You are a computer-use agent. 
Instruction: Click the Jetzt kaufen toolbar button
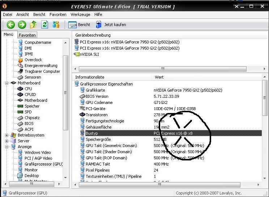click(x=111, y=25)
